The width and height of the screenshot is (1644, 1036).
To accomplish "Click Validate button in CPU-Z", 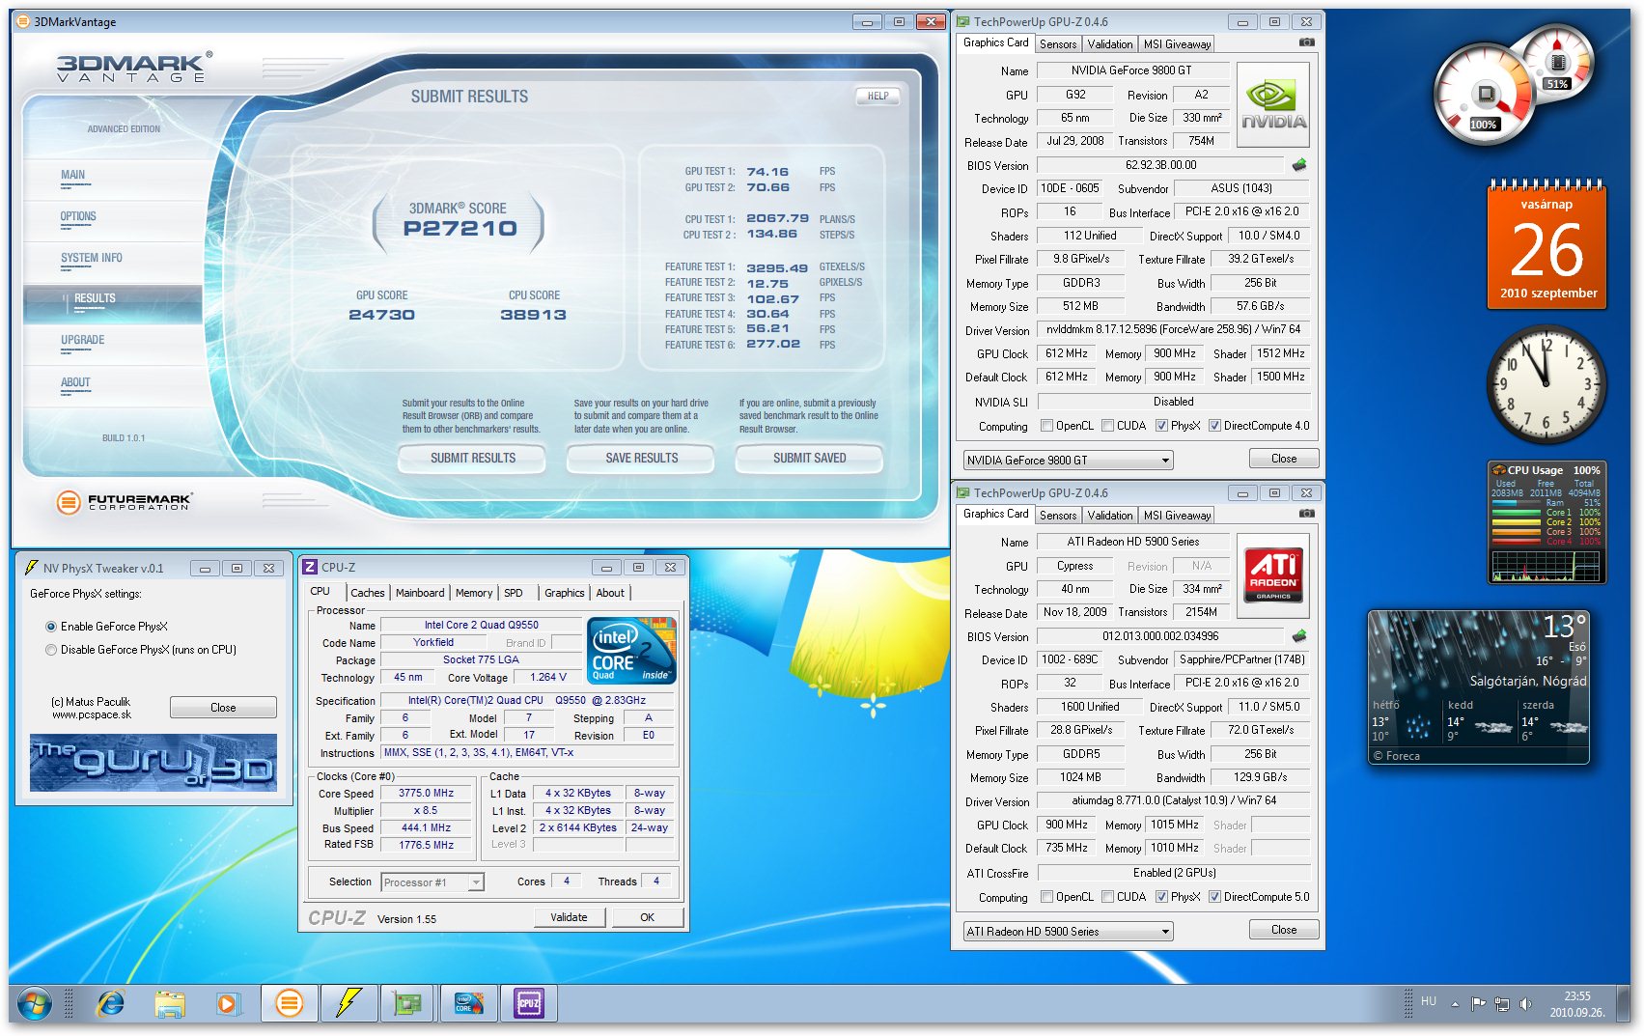I will click(570, 917).
